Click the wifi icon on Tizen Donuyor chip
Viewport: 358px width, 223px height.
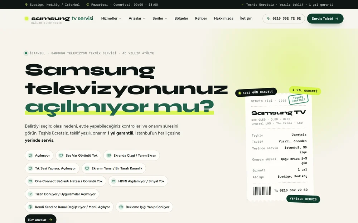point(30,194)
